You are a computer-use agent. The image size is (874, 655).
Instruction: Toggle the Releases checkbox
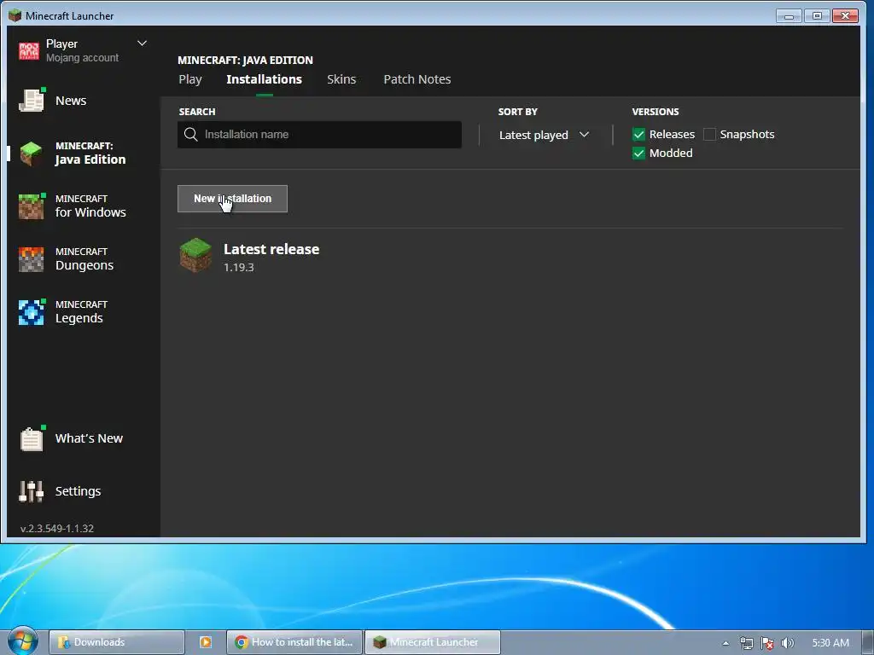tap(638, 134)
